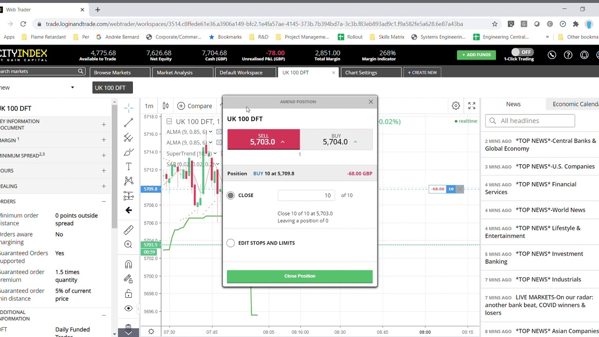Bookmark this page with star icon

pyautogui.click(x=495, y=24)
